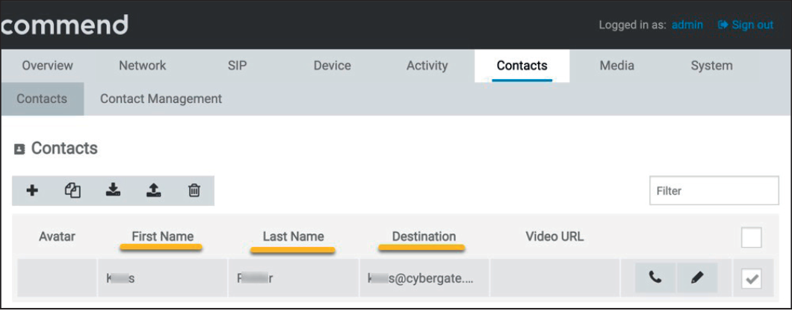Open the Overview tab
This screenshot has width=792, height=311.
47,66
